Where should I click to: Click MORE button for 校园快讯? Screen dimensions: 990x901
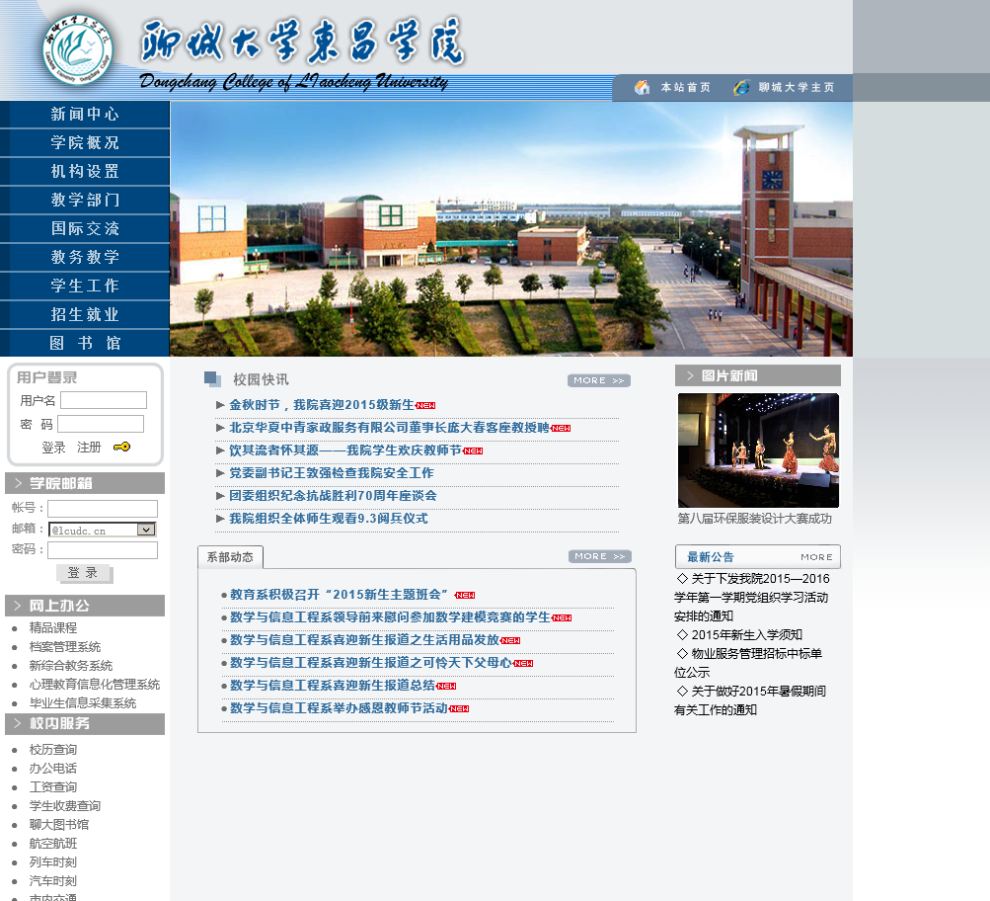pos(598,380)
